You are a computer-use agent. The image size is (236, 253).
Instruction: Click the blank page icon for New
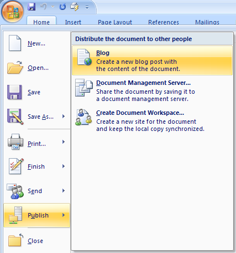pyautogui.click(x=15, y=43)
